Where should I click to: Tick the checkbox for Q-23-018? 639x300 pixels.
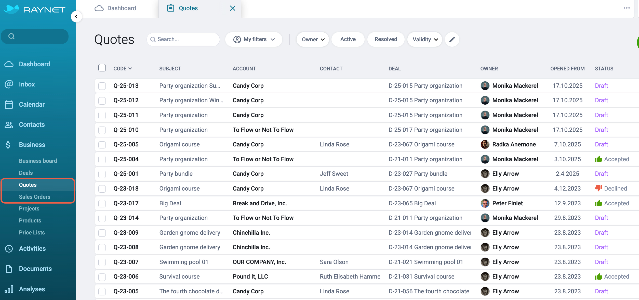102,189
